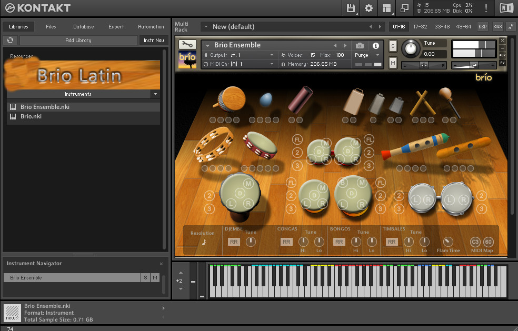Select the previous instrument arrow

point(336,46)
